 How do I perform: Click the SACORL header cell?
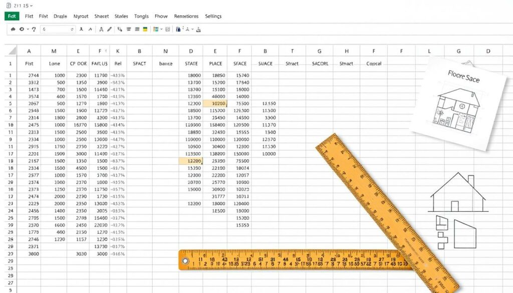click(320, 64)
